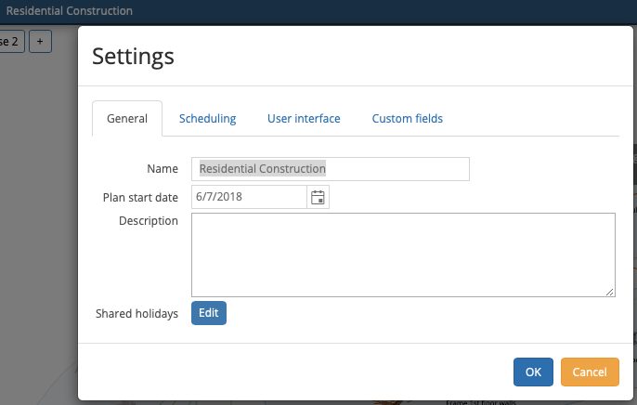Image resolution: width=637 pixels, height=405 pixels.
Task: Click the Settings dialog heading
Action: [x=134, y=57]
